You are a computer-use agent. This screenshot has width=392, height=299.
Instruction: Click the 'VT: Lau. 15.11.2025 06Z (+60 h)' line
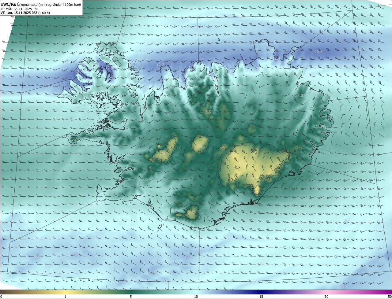click(x=25, y=13)
